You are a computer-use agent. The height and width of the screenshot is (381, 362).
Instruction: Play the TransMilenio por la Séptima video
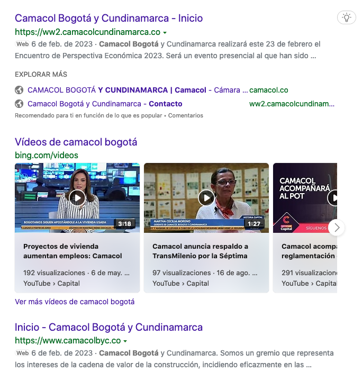(x=206, y=198)
